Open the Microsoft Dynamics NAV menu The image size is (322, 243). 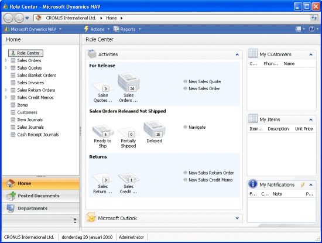pyautogui.click(x=33, y=29)
